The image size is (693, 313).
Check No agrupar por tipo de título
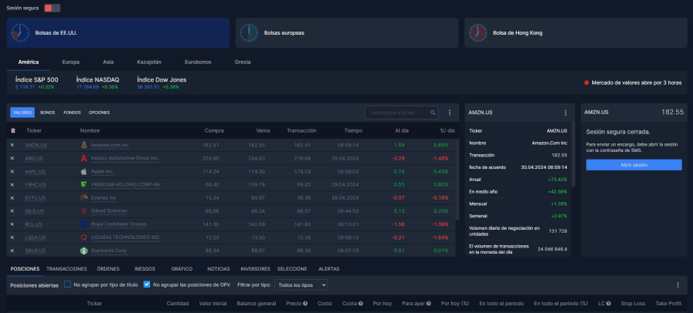[67, 284]
